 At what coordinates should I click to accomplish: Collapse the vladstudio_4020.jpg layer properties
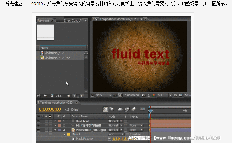tap(55, 130)
